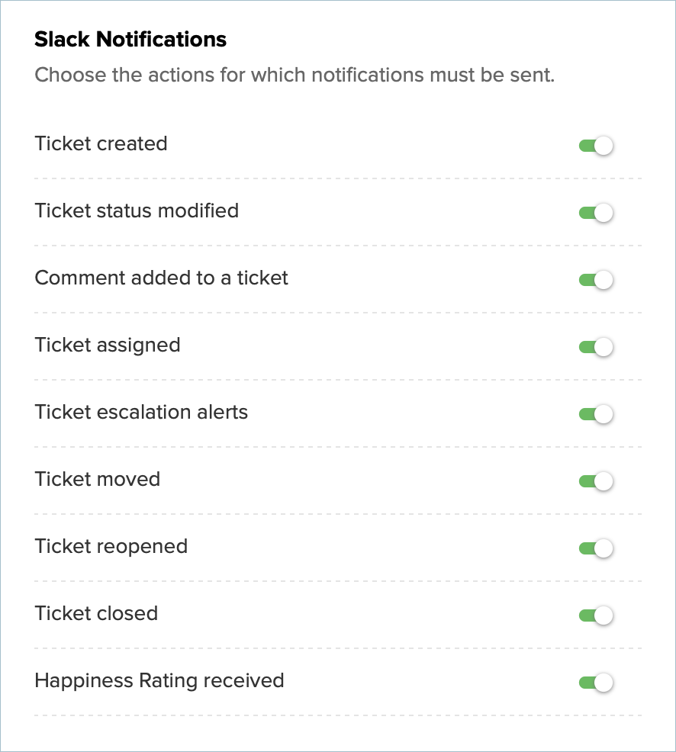Select the 'Ticket reopened' label
The height and width of the screenshot is (752, 676).
[111, 546]
